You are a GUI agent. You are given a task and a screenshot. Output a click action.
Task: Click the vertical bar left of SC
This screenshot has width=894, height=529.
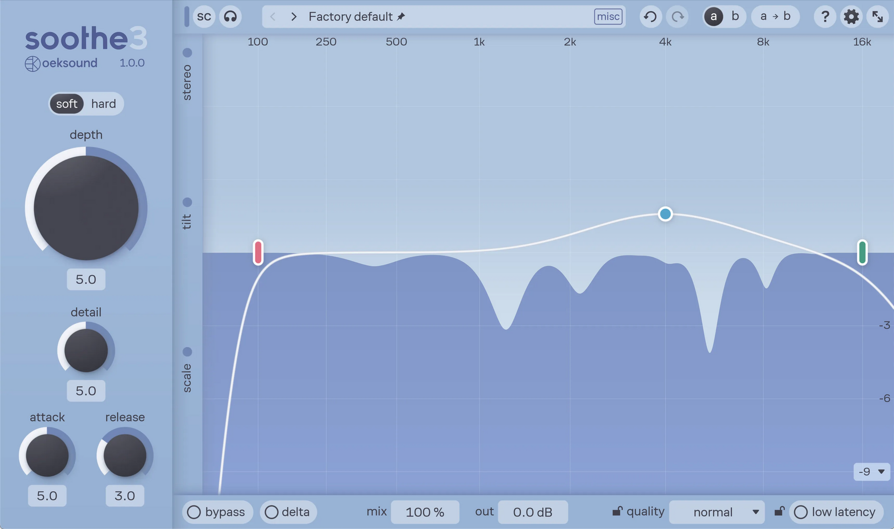pyautogui.click(x=187, y=16)
